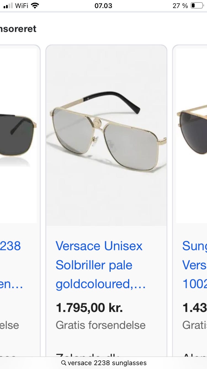Open the right partially visible sunglasses image

(x=192, y=136)
